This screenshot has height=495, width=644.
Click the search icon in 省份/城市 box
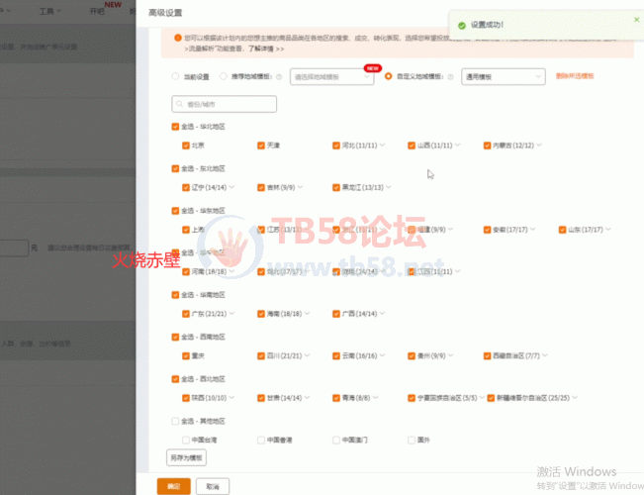pos(179,104)
